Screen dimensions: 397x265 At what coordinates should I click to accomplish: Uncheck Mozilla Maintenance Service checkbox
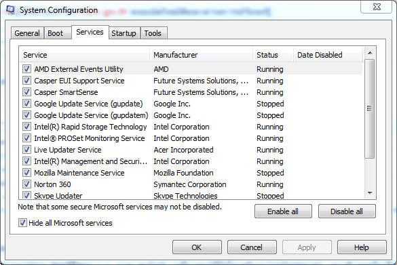coord(27,172)
